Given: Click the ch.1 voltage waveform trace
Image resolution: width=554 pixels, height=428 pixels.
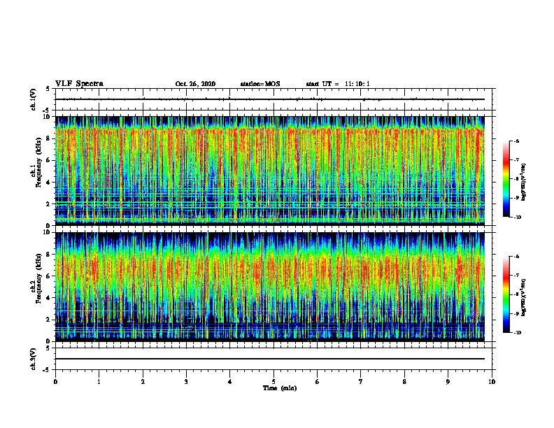Looking at the screenshot, I should 270,99.
